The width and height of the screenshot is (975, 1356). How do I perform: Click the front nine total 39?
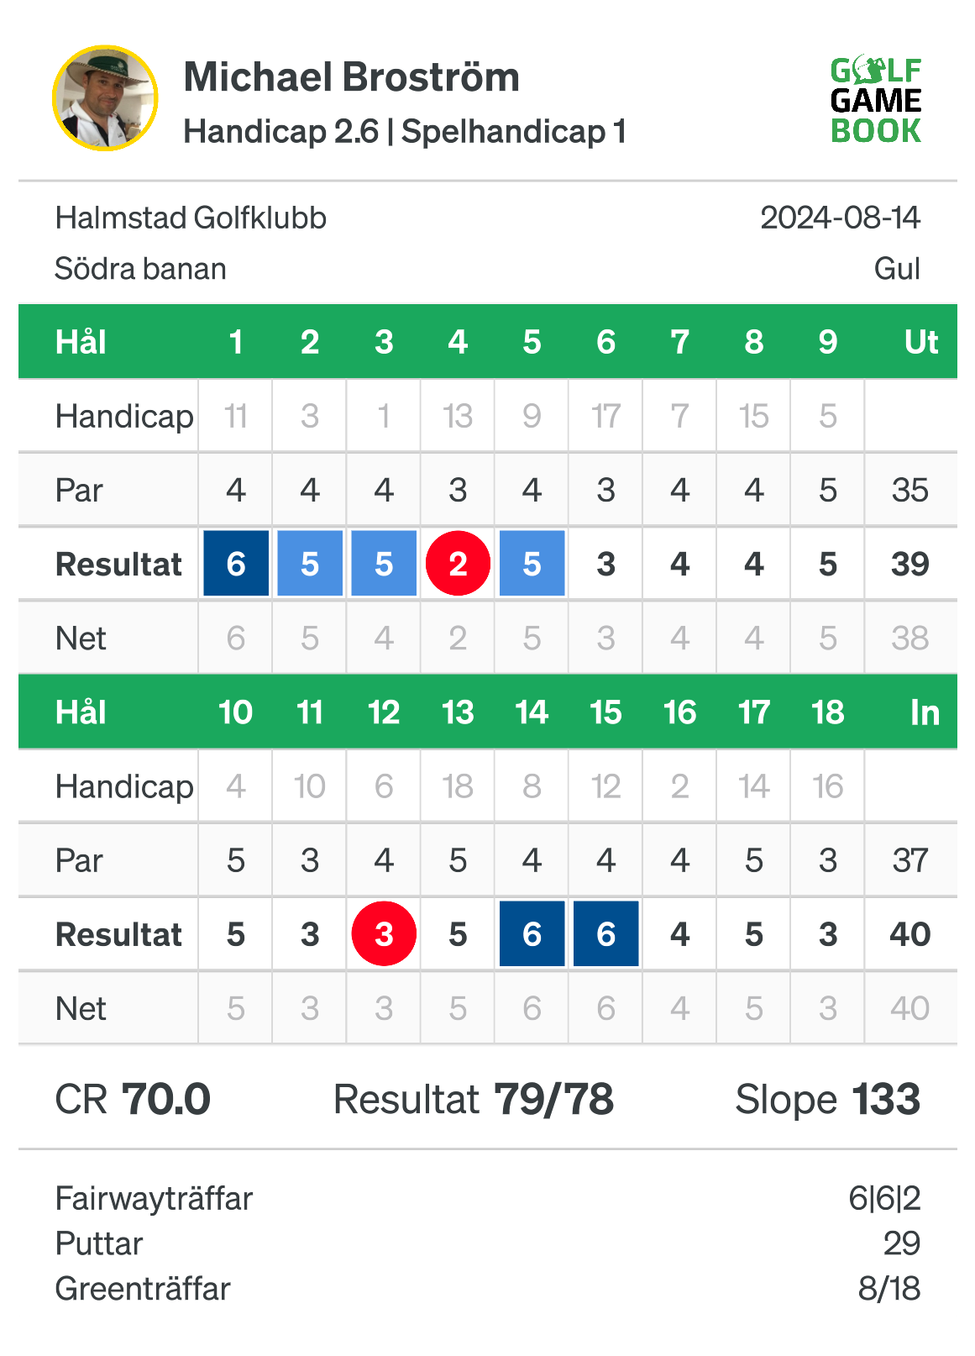tap(910, 564)
